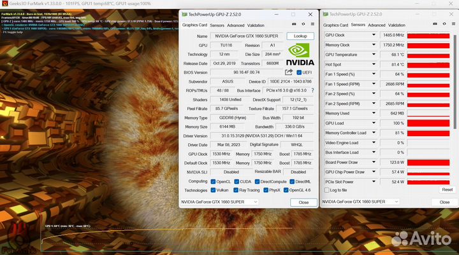The width and height of the screenshot is (459, 255).
Task: Open the Validation tab in the left GPU-Z window
Action: [x=256, y=25]
